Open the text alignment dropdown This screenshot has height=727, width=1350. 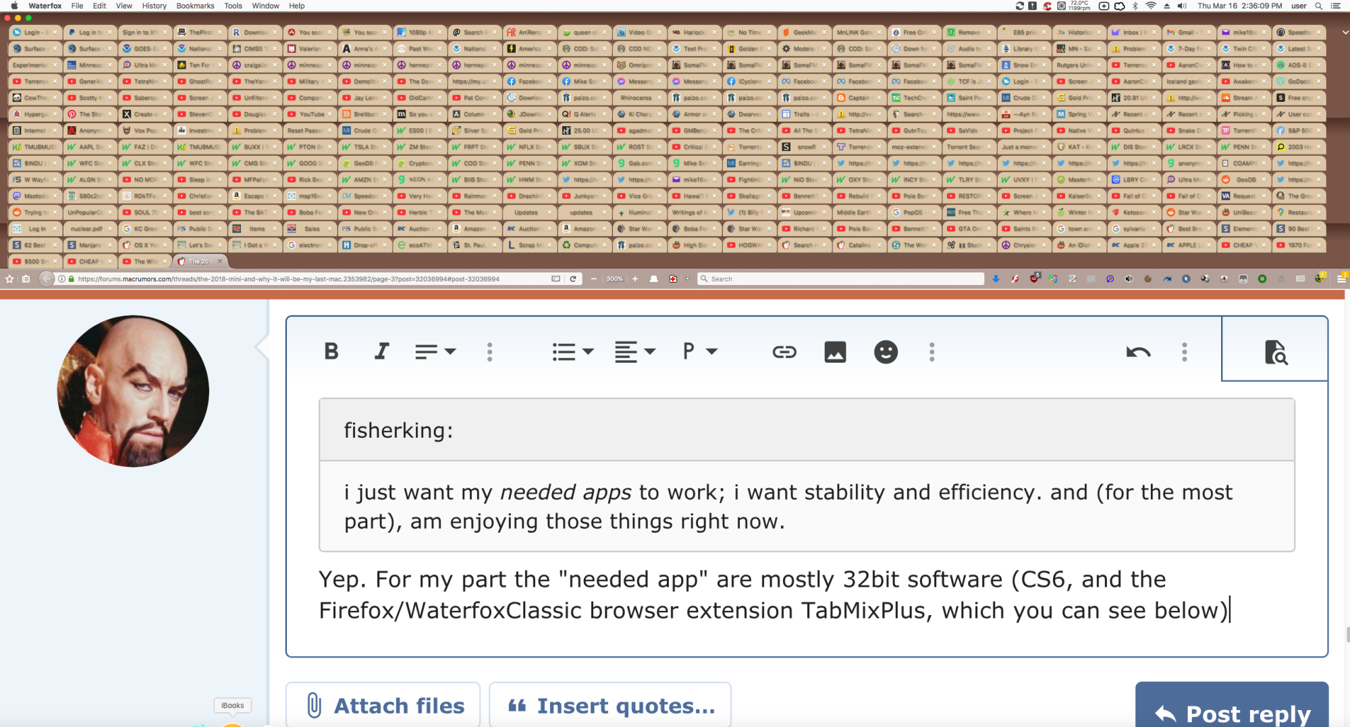[635, 351]
